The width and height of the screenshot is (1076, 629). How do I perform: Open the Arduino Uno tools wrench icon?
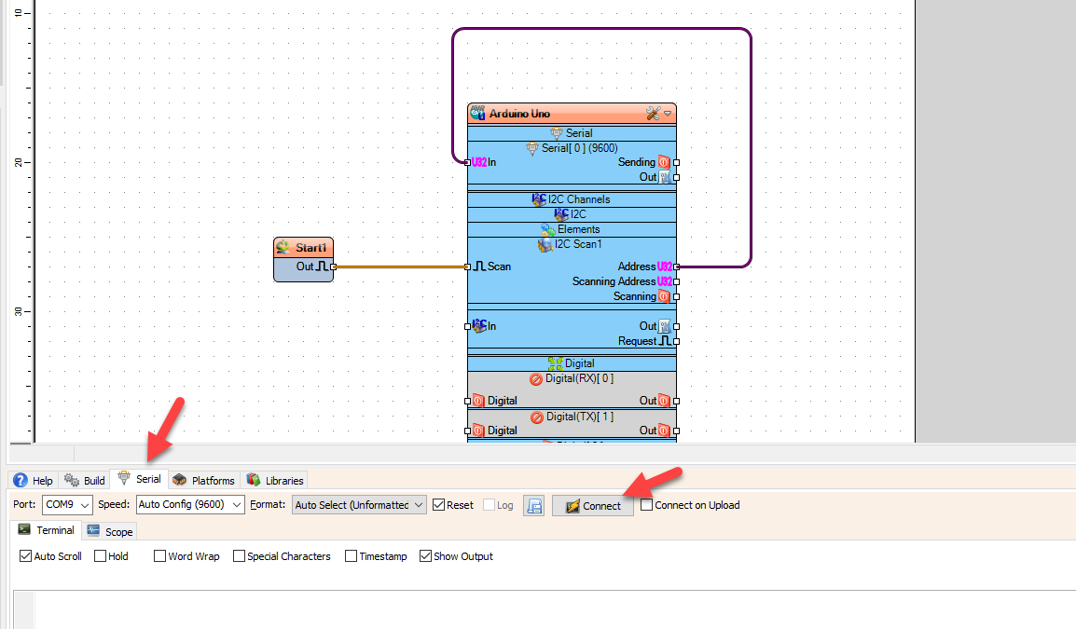click(653, 113)
